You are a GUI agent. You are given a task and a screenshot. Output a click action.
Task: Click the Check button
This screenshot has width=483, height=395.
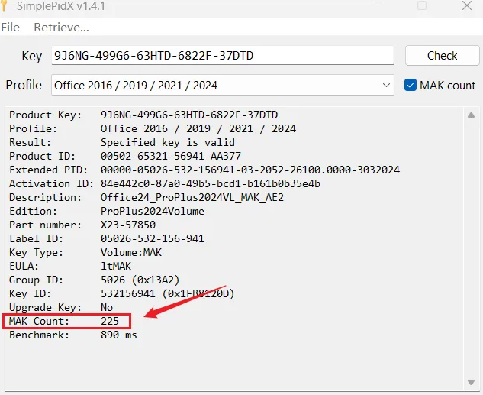[x=442, y=56]
